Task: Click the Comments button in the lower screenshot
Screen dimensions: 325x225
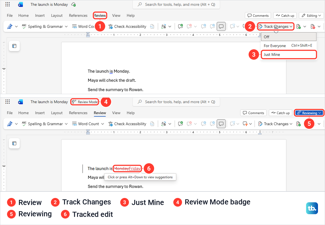Action: (x=253, y=113)
